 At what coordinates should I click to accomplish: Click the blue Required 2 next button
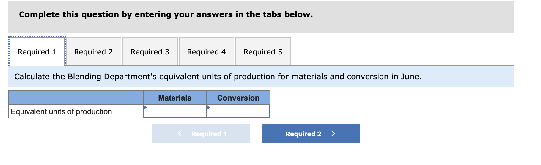(311, 134)
